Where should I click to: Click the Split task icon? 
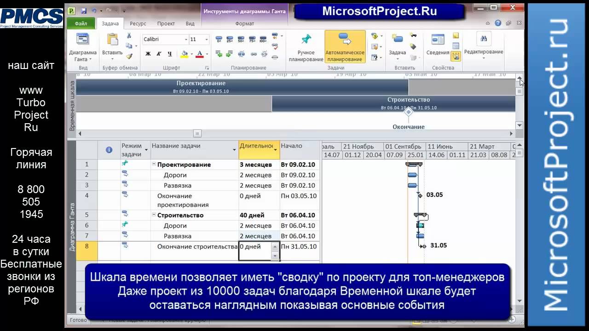pyautogui.click(x=241, y=54)
